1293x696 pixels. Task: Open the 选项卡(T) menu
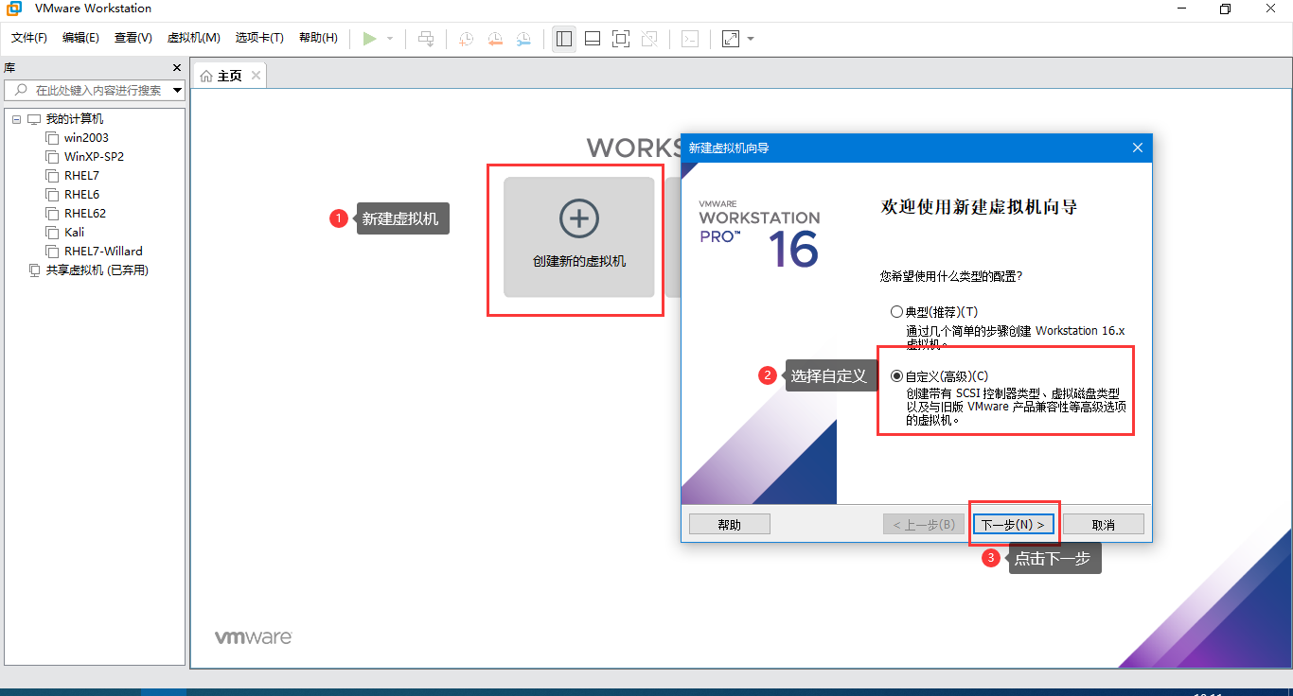[x=259, y=38]
